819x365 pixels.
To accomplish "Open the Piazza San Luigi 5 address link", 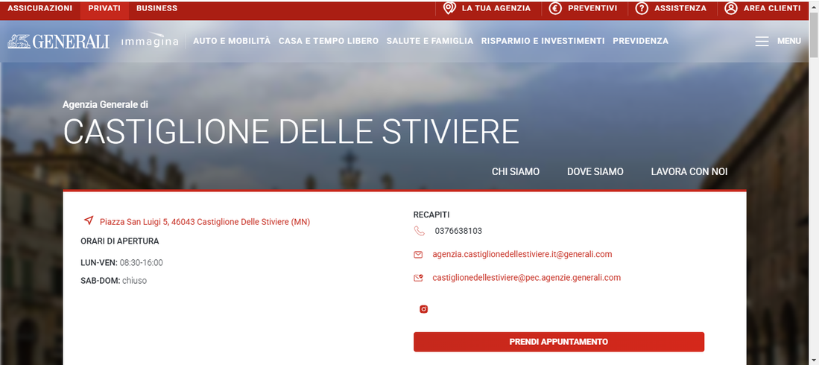I will [x=205, y=222].
